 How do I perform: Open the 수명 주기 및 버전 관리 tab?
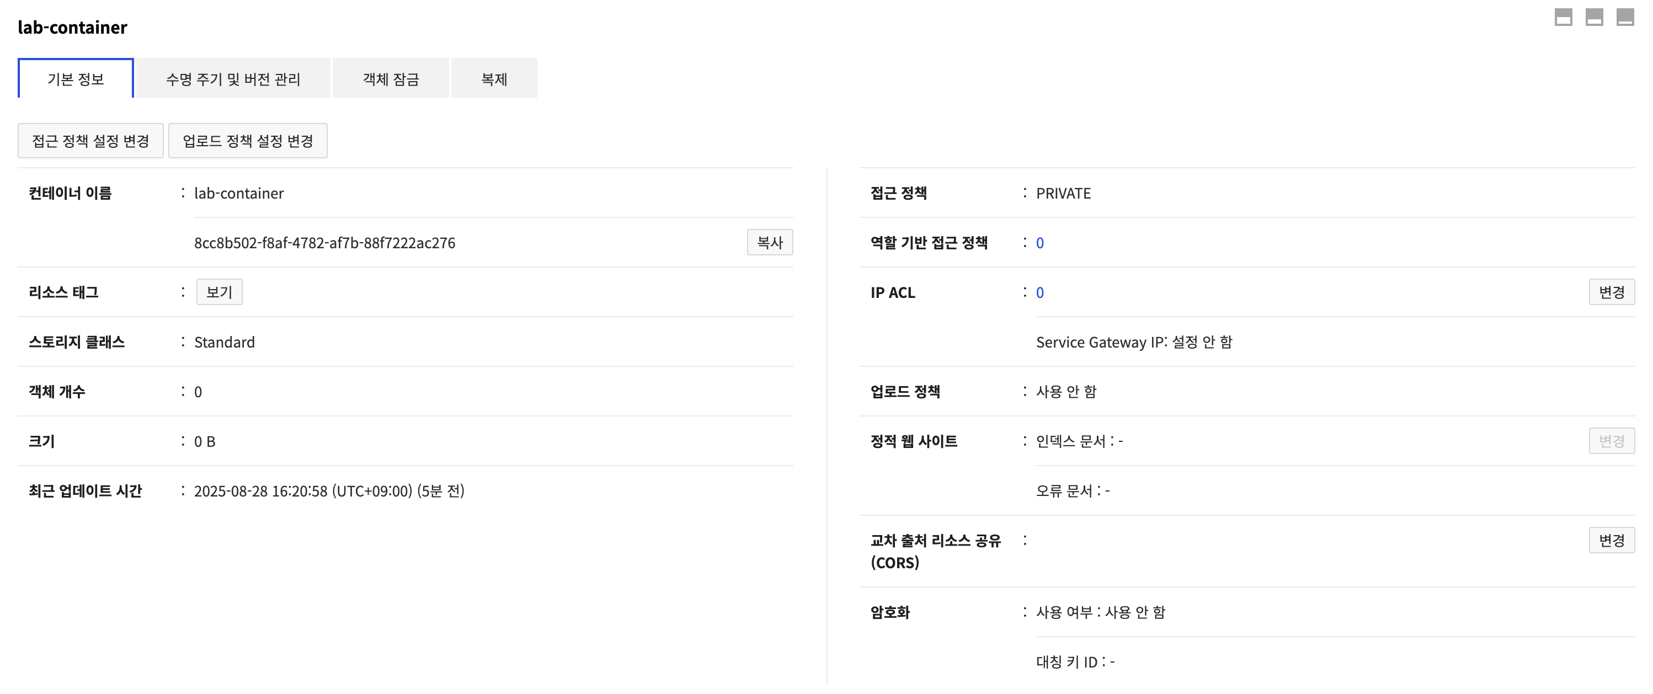coord(233,79)
